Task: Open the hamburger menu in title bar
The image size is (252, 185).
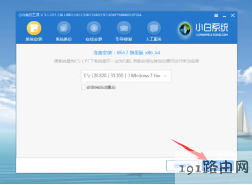Action: pyautogui.click(x=217, y=15)
